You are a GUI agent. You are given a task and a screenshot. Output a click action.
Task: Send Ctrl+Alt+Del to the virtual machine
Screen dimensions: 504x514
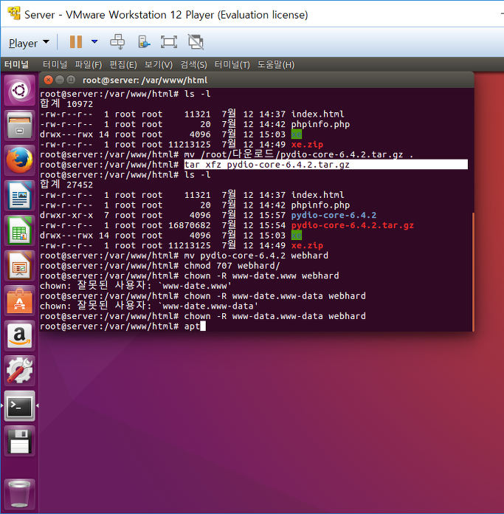[117, 42]
